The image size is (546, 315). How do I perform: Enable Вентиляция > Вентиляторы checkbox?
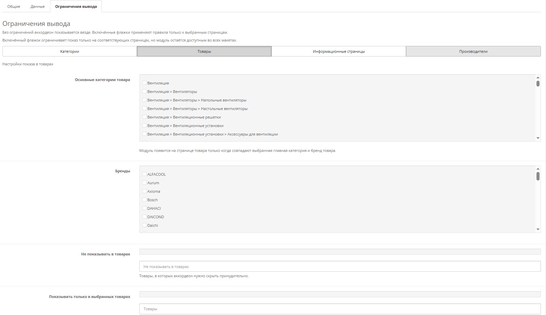point(144,92)
